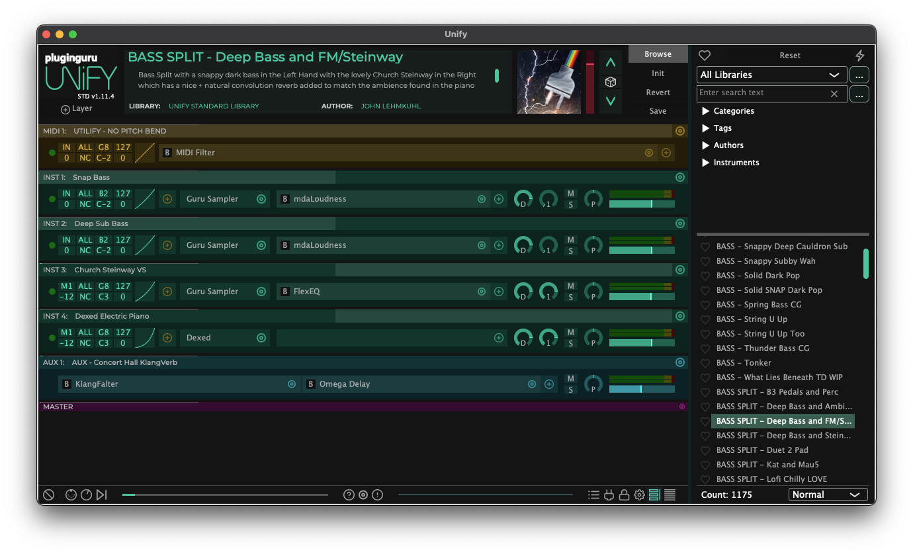Click the master volume slider in bottom bar
This screenshot has width=913, height=554.
pyautogui.click(x=225, y=495)
